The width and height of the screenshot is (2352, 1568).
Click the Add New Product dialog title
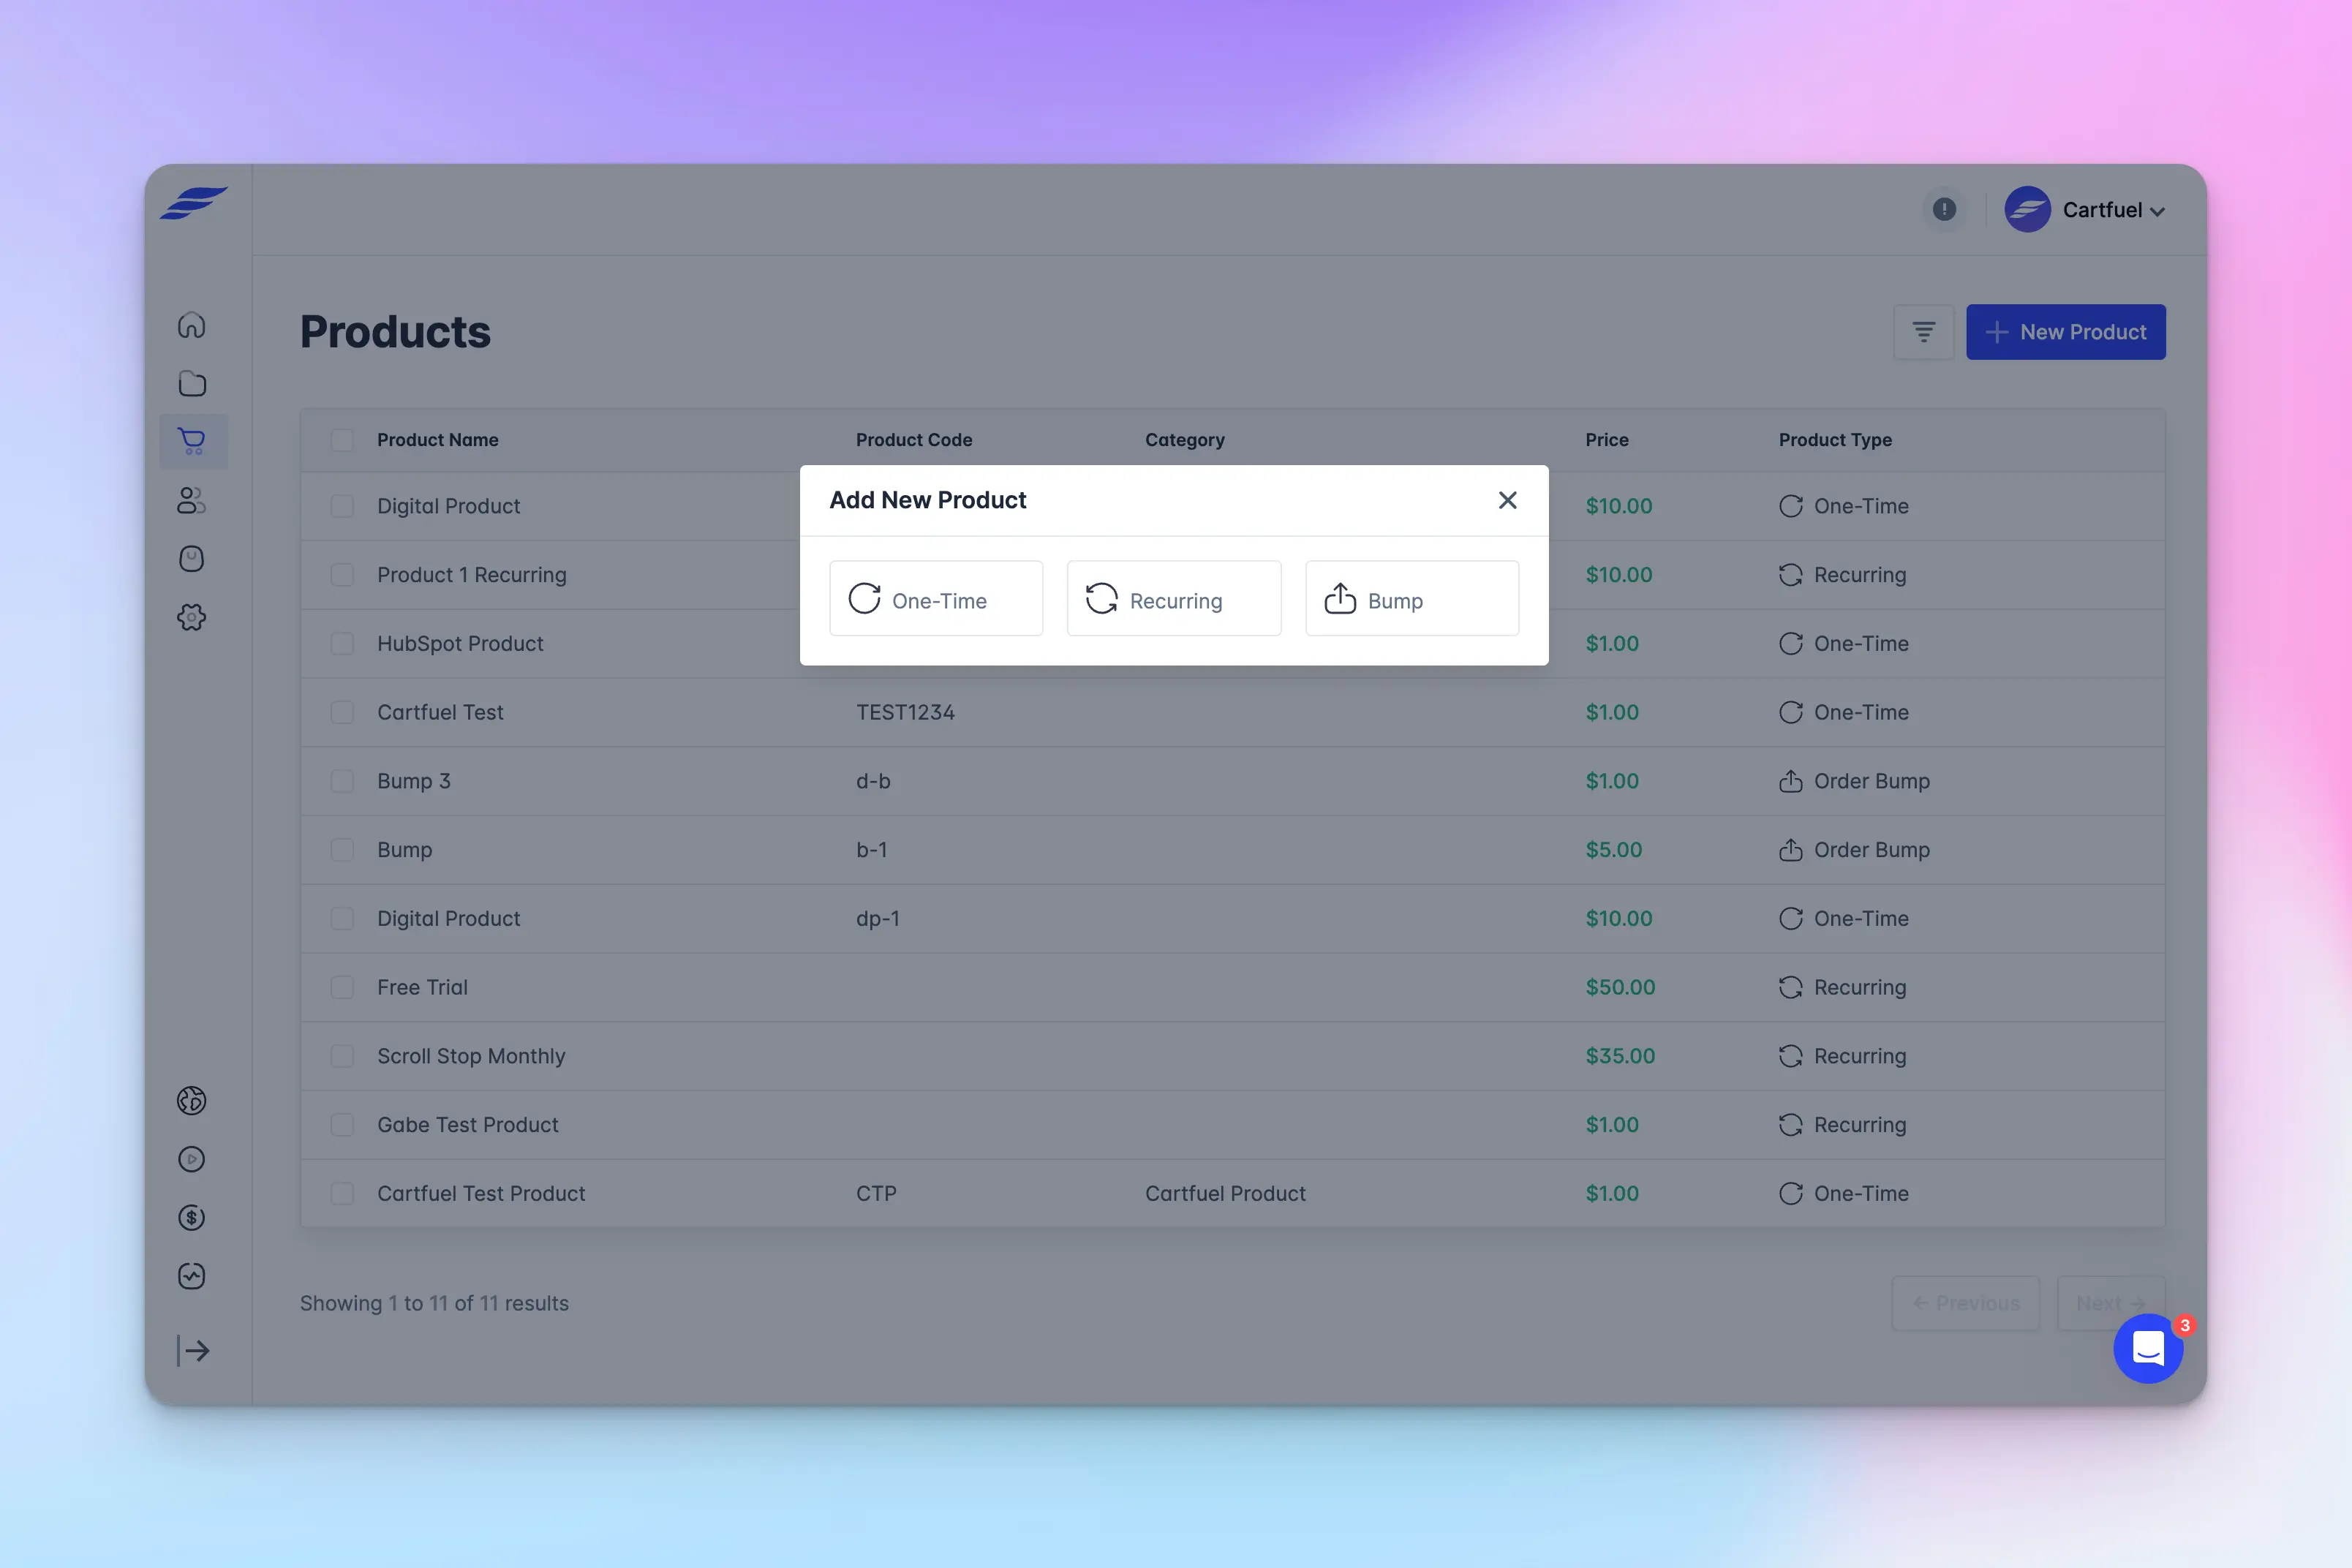(x=928, y=500)
